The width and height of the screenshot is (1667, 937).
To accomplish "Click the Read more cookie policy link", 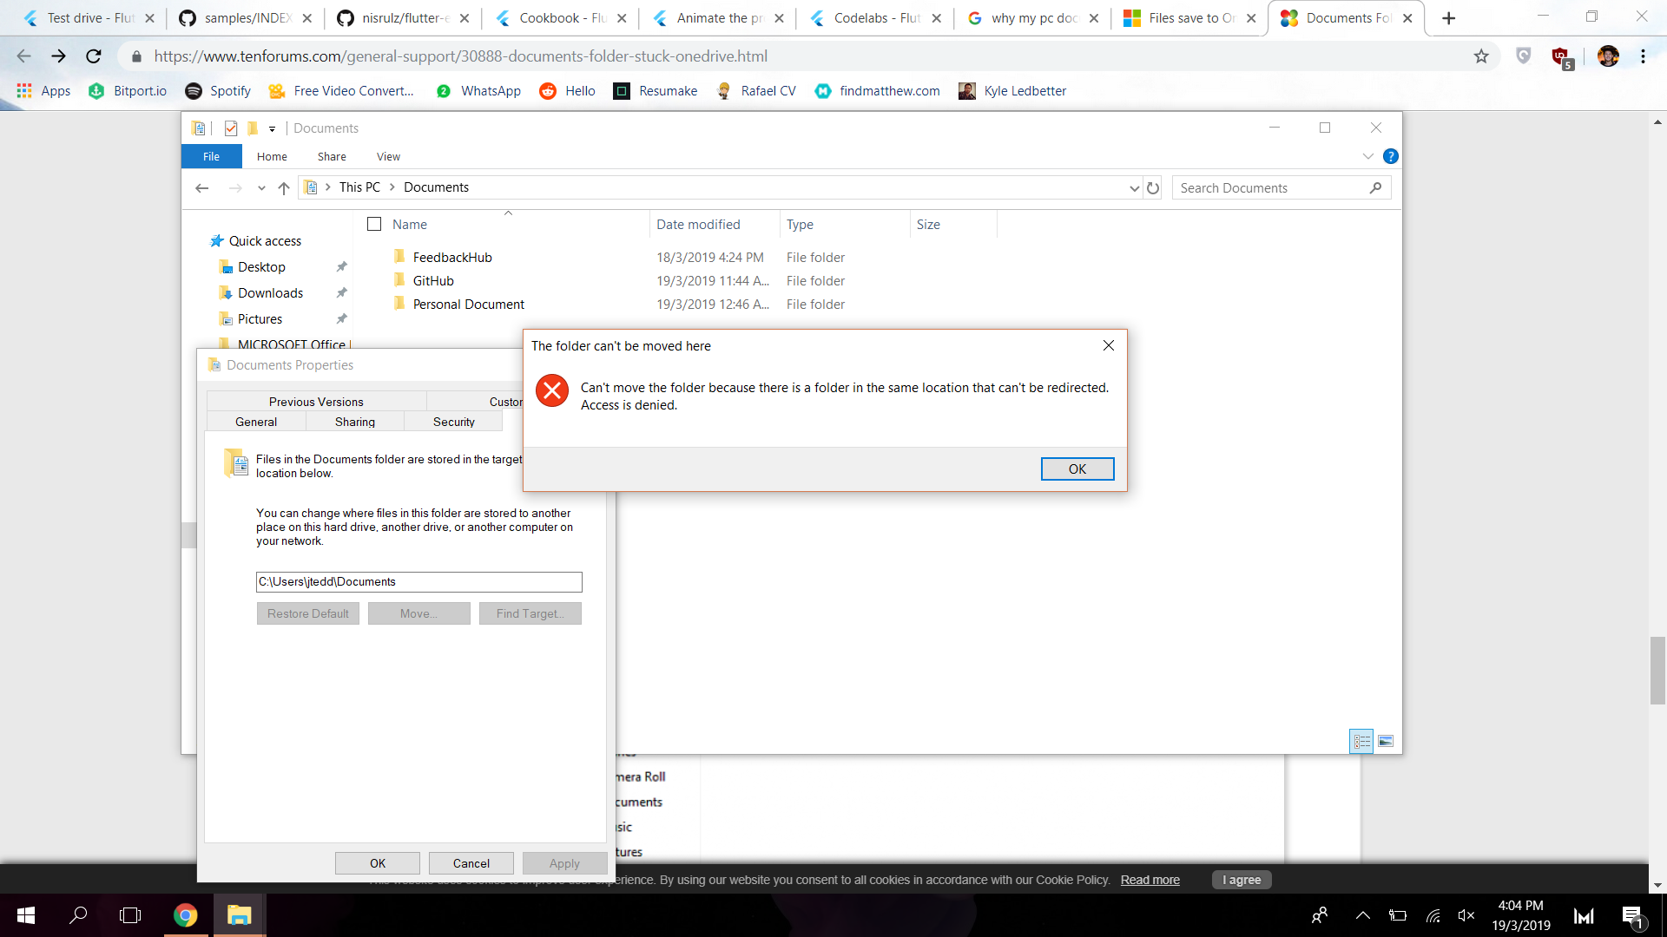I will coord(1150,880).
